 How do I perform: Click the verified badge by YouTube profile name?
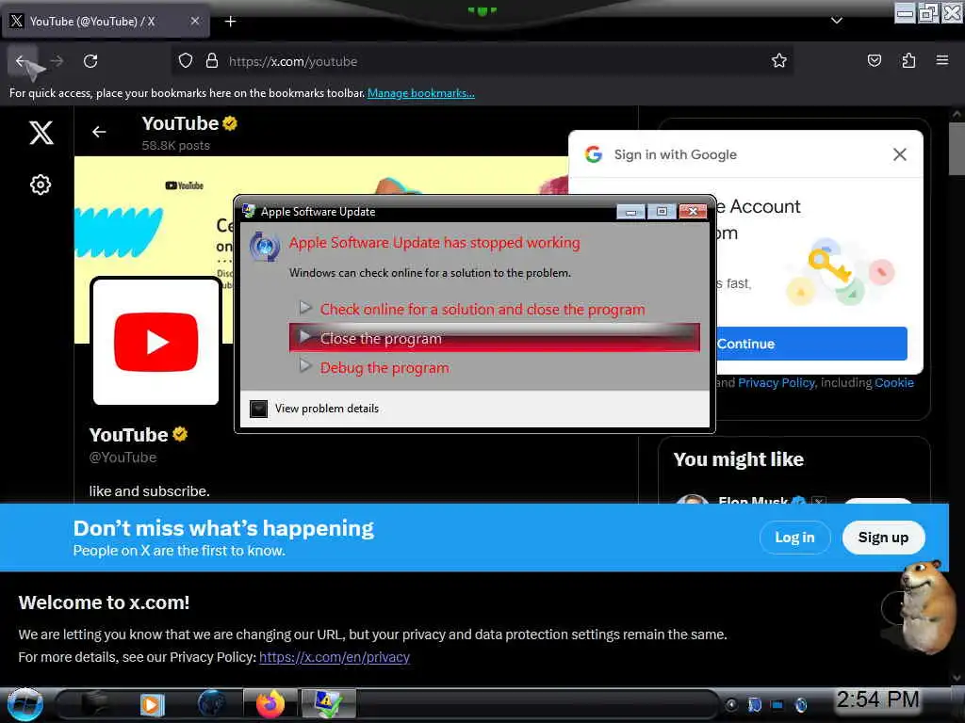point(180,434)
